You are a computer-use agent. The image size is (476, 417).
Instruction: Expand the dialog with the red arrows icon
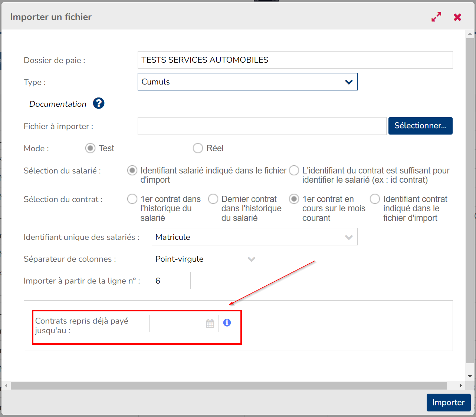436,17
